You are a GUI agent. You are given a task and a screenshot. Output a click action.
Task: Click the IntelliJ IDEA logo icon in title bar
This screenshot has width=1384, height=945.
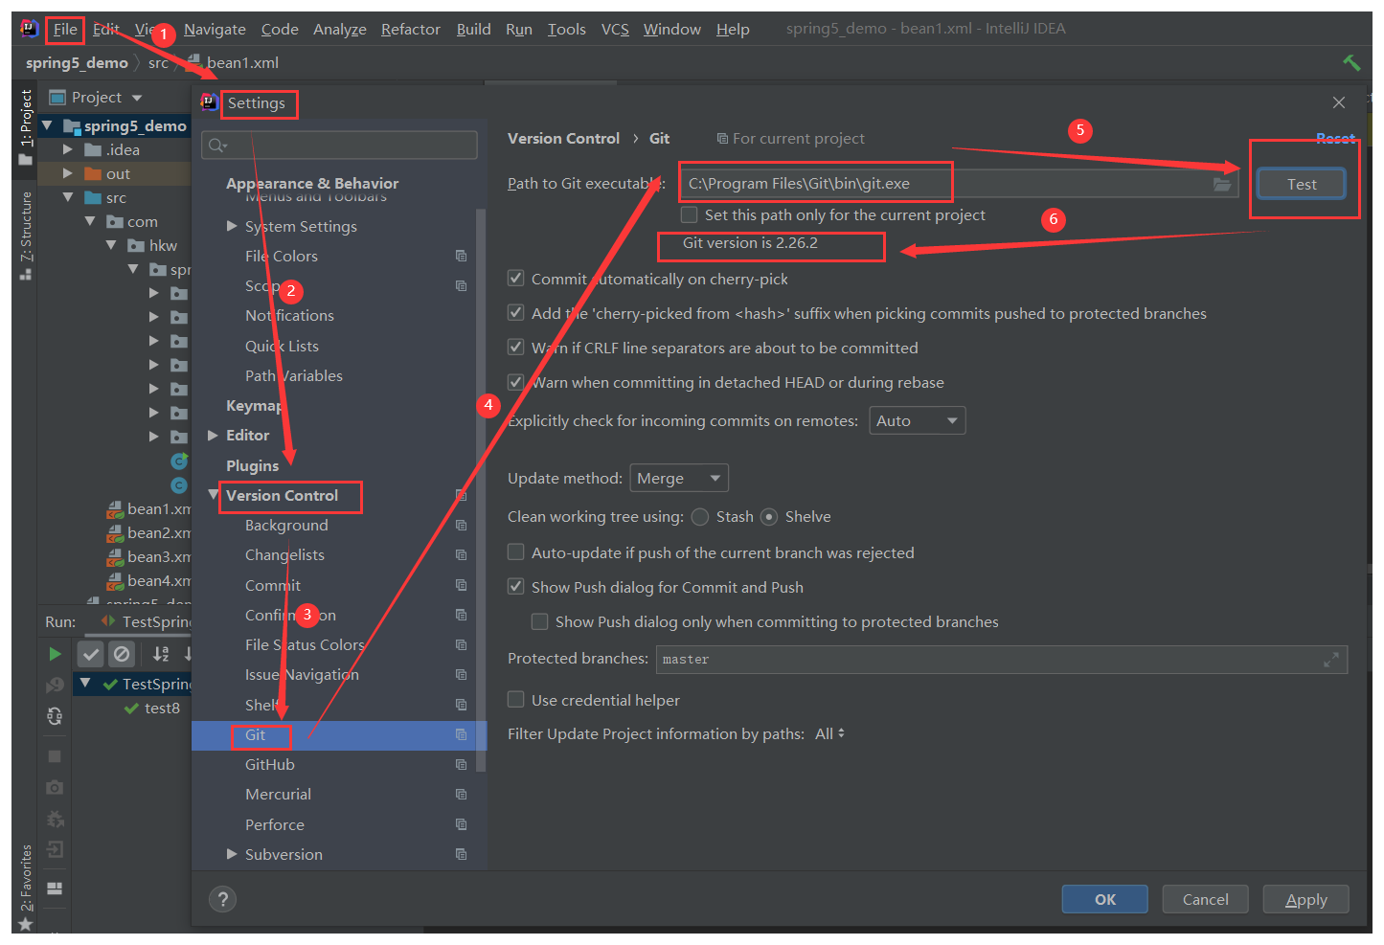pos(30,29)
